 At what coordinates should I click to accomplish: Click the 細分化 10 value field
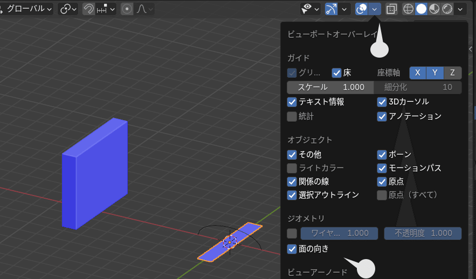click(x=418, y=87)
